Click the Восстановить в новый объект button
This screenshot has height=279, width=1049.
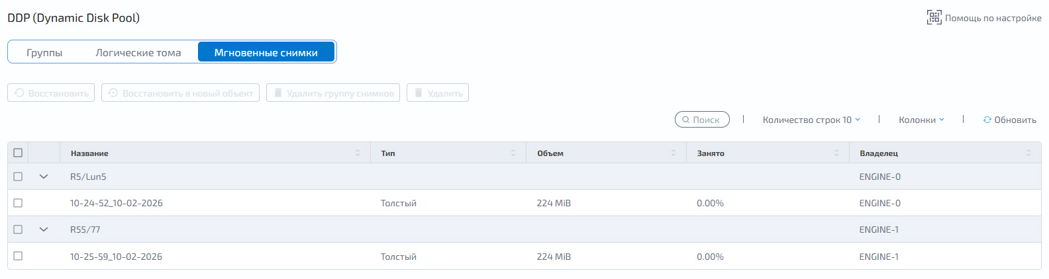tap(180, 93)
